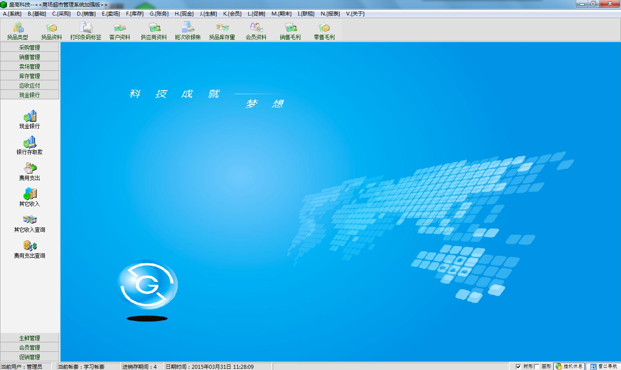The image size is (621, 370).
Task: Open the D.[销售] menu
Action: click(86, 14)
